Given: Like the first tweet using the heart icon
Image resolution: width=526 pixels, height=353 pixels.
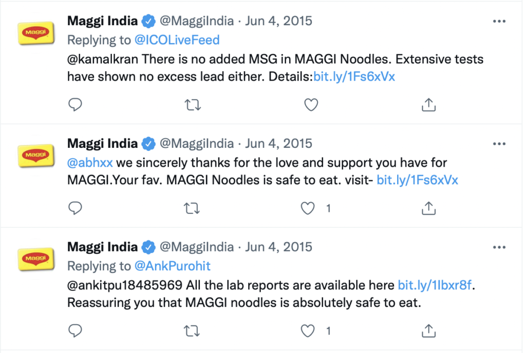Looking at the screenshot, I should pos(311,104).
